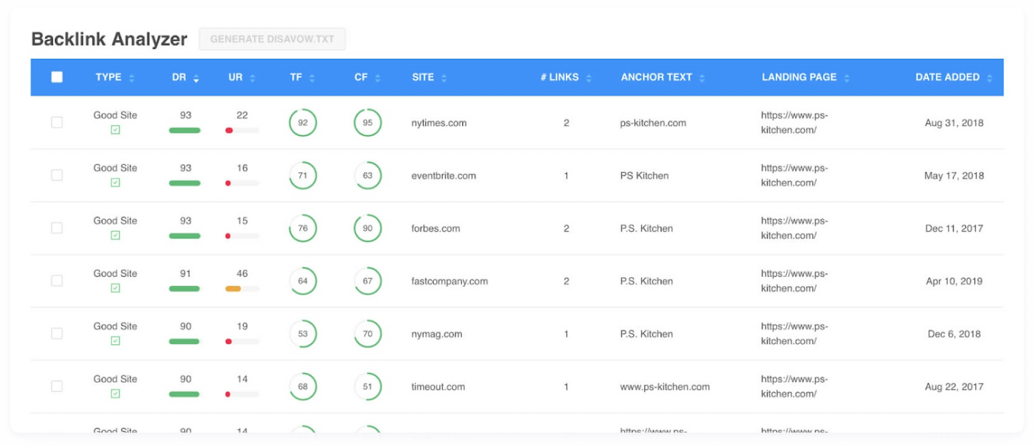Screen dimensions: 1034x446
Task: Open the nymag.com landing page link
Action: pos(794,333)
